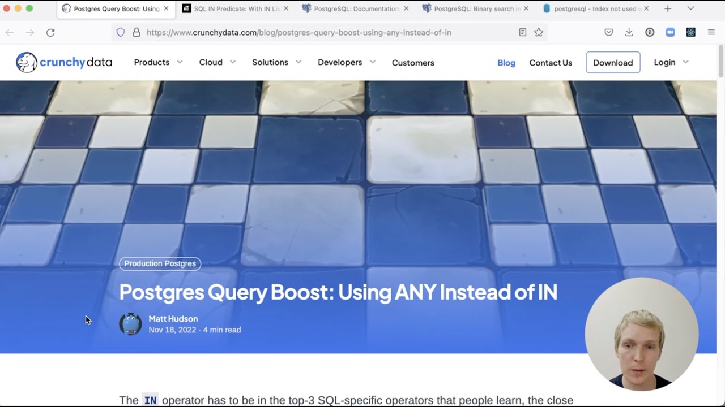Expand the Developers menu
Screen dimensions: 725x407
[x=347, y=62]
